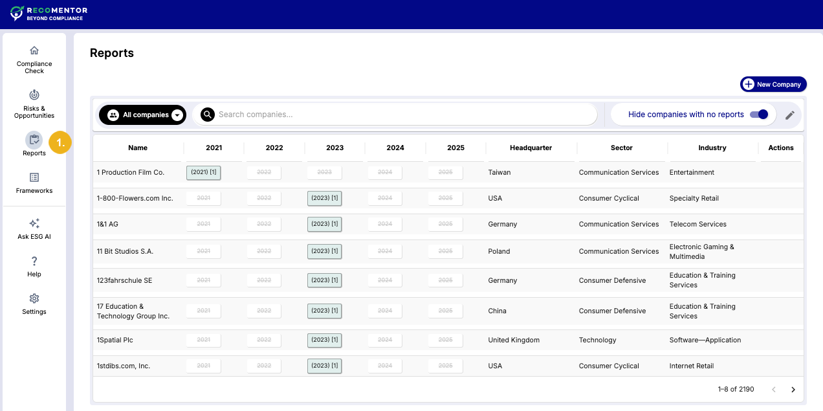Click the search magnifier icon
Viewport: 823px width, 411px height.
click(207, 115)
